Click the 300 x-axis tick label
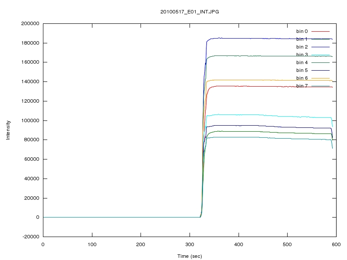This screenshot has width=347, height=260. 190,244
